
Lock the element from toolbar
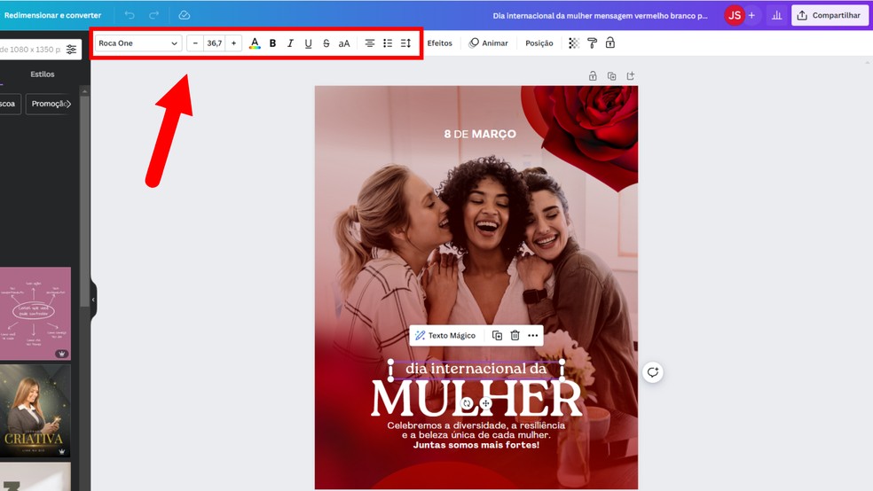(x=610, y=43)
